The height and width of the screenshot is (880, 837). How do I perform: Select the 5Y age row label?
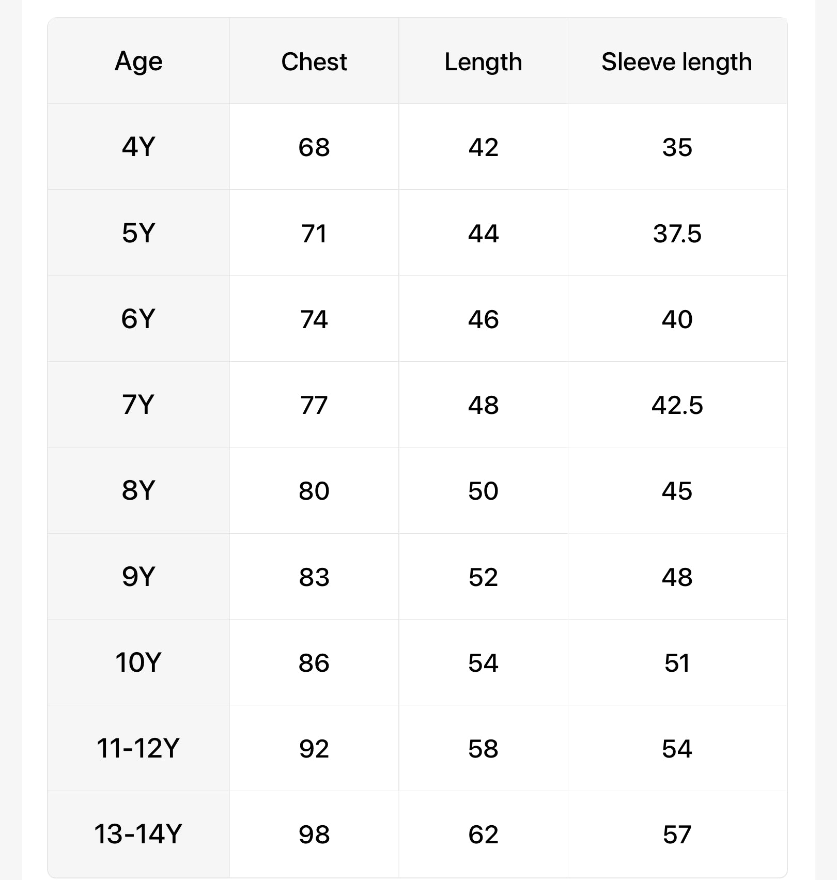point(138,233)
